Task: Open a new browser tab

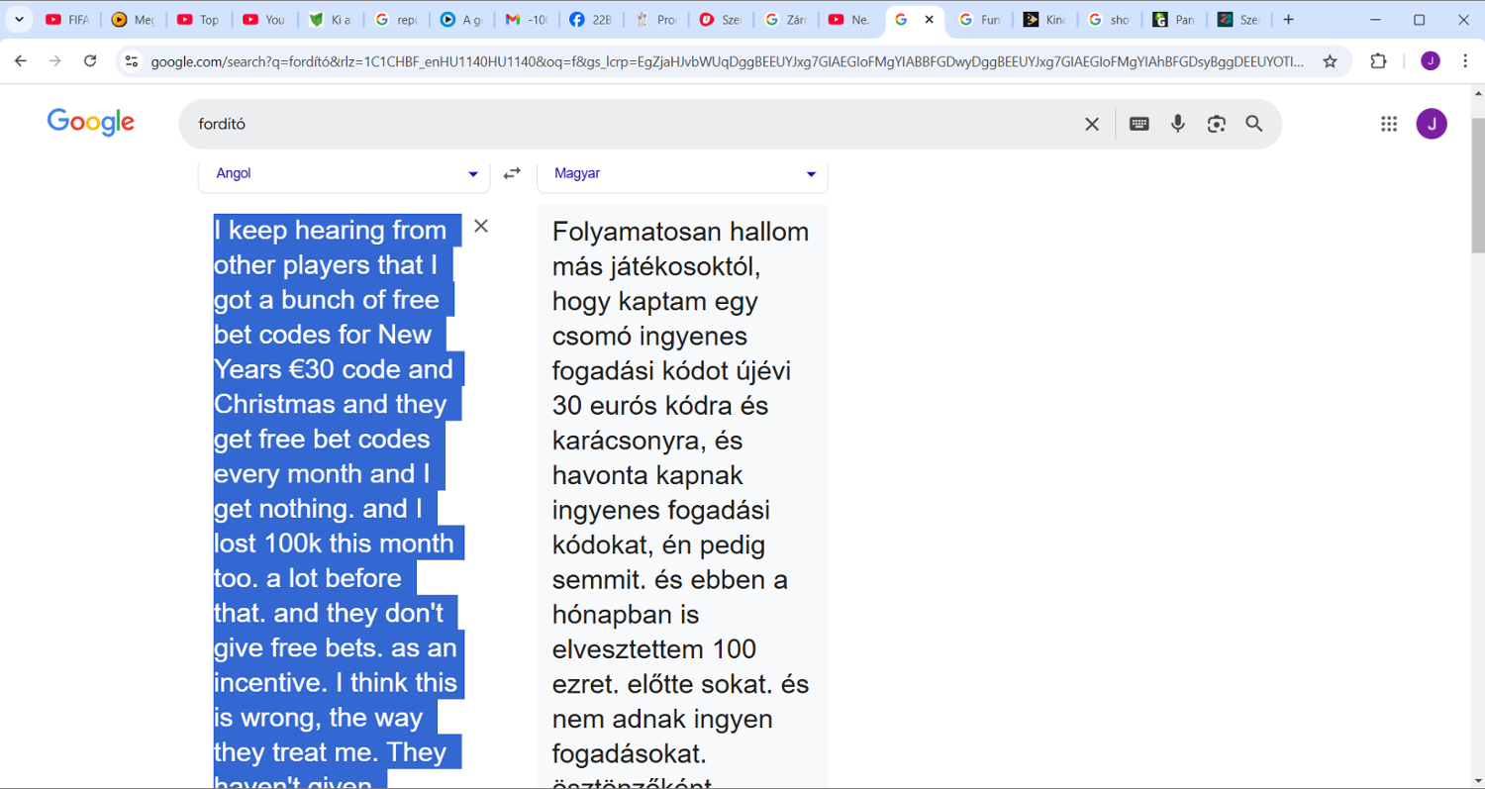Action: (1288, 20)
